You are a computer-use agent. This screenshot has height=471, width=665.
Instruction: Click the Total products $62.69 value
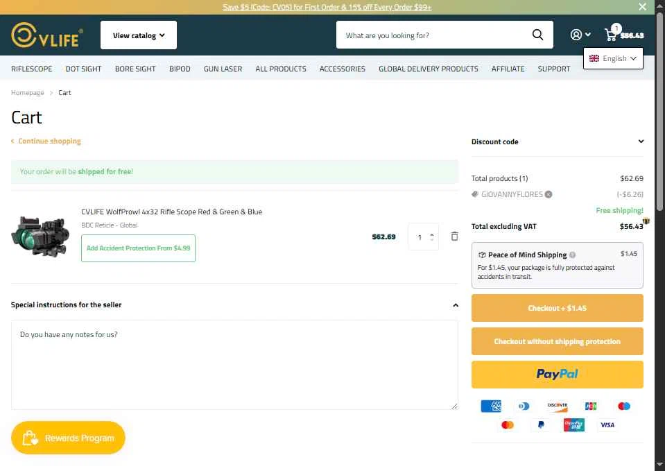pyautogui.click(x=632, y=178)
